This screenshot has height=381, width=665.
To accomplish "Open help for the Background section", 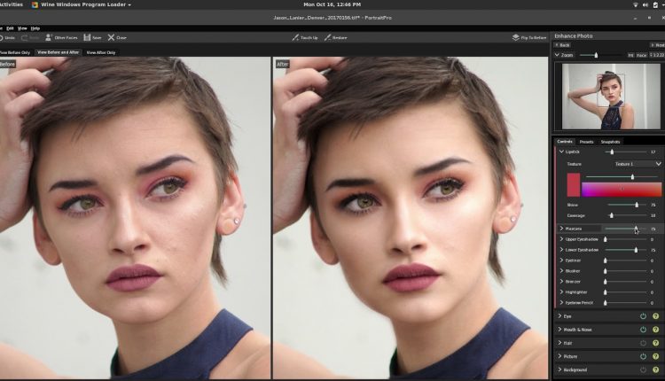I will pyautogui.click(x=655, y=370).
